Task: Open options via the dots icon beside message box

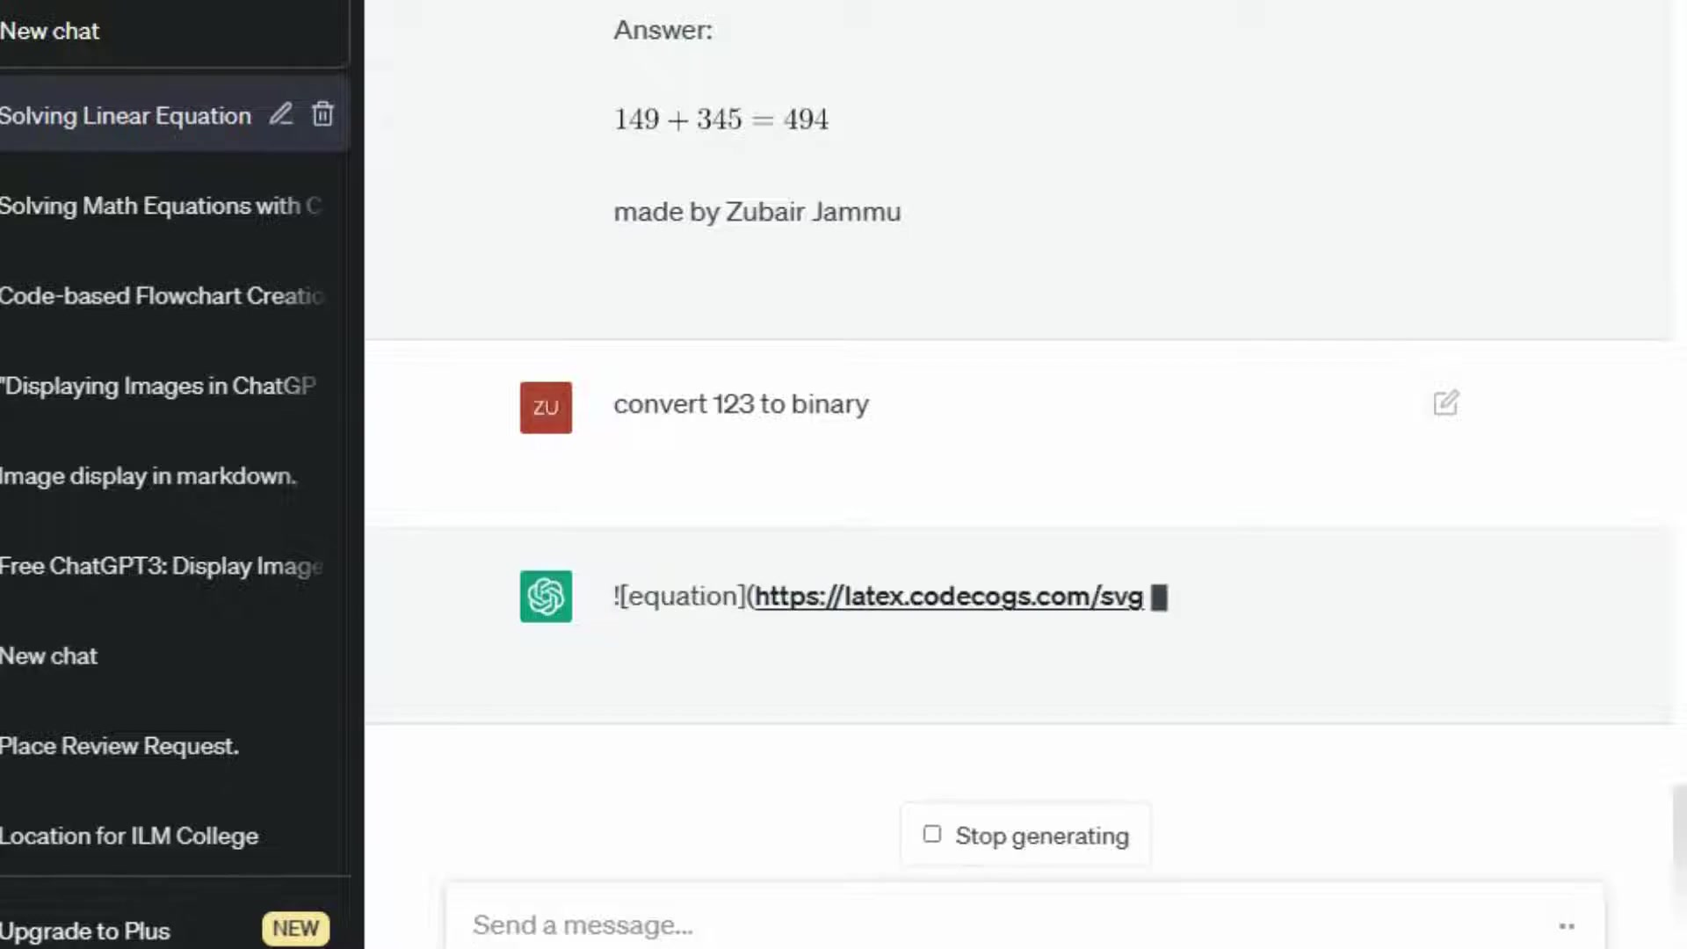Action: pyautogui.click(x=1568, y=925)
